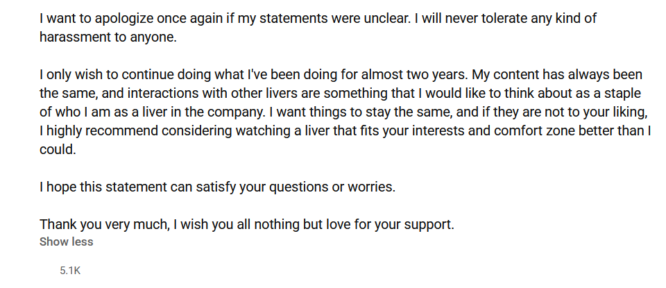
Task: Click the 5.1K like count
Action: click(x=70, y=271)
